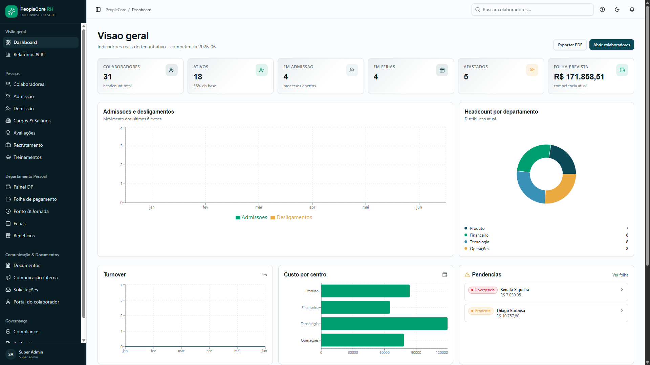The height and width of the screenshot is (365, 650).
Task: Click the Produto cost bar
Action: click(365, 291)
